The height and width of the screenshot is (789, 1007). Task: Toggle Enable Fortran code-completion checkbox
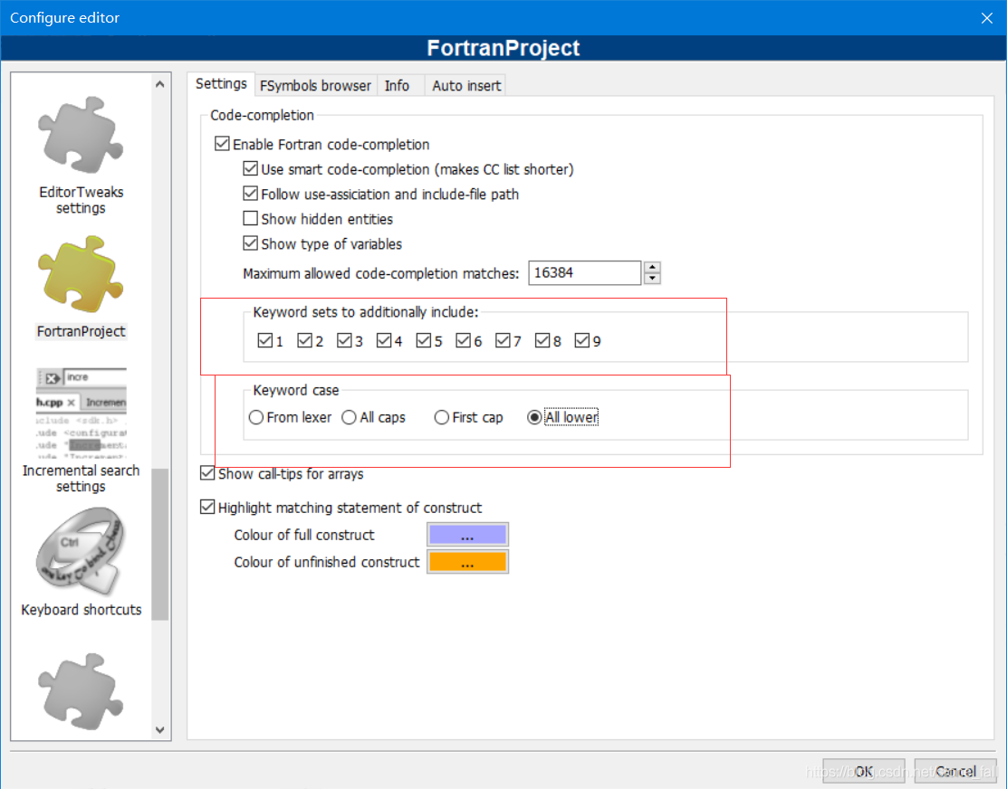(x=222, y=144)
